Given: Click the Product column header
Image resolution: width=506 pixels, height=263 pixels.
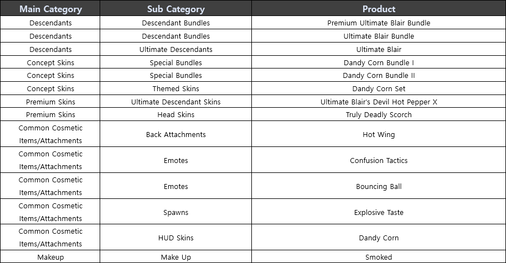Looking at the screenshot, I should (x=379, y=9).
